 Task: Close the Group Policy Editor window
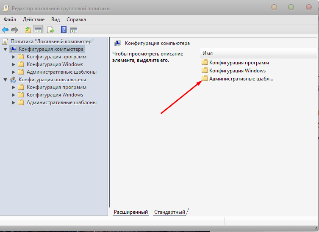point(309,7)
